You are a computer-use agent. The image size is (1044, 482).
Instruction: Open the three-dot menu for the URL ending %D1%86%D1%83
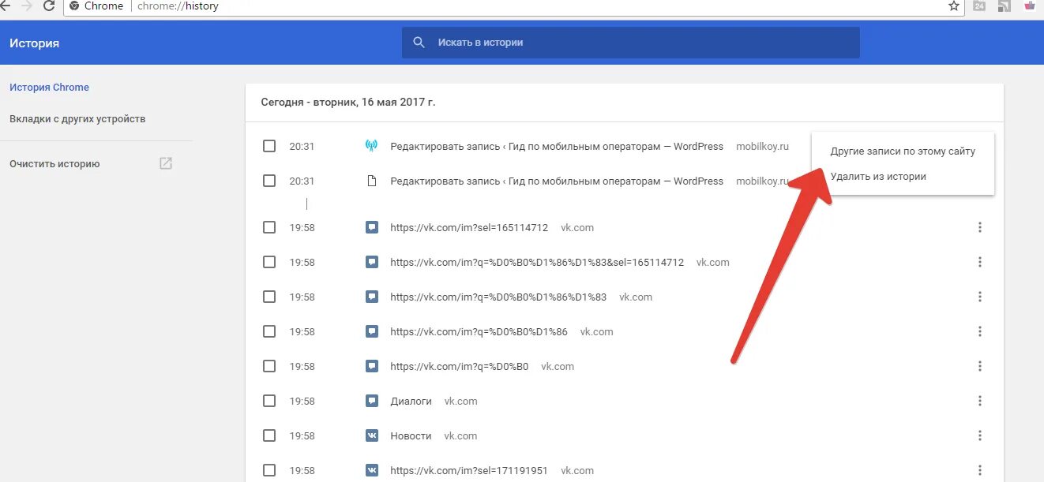point(979,297)
